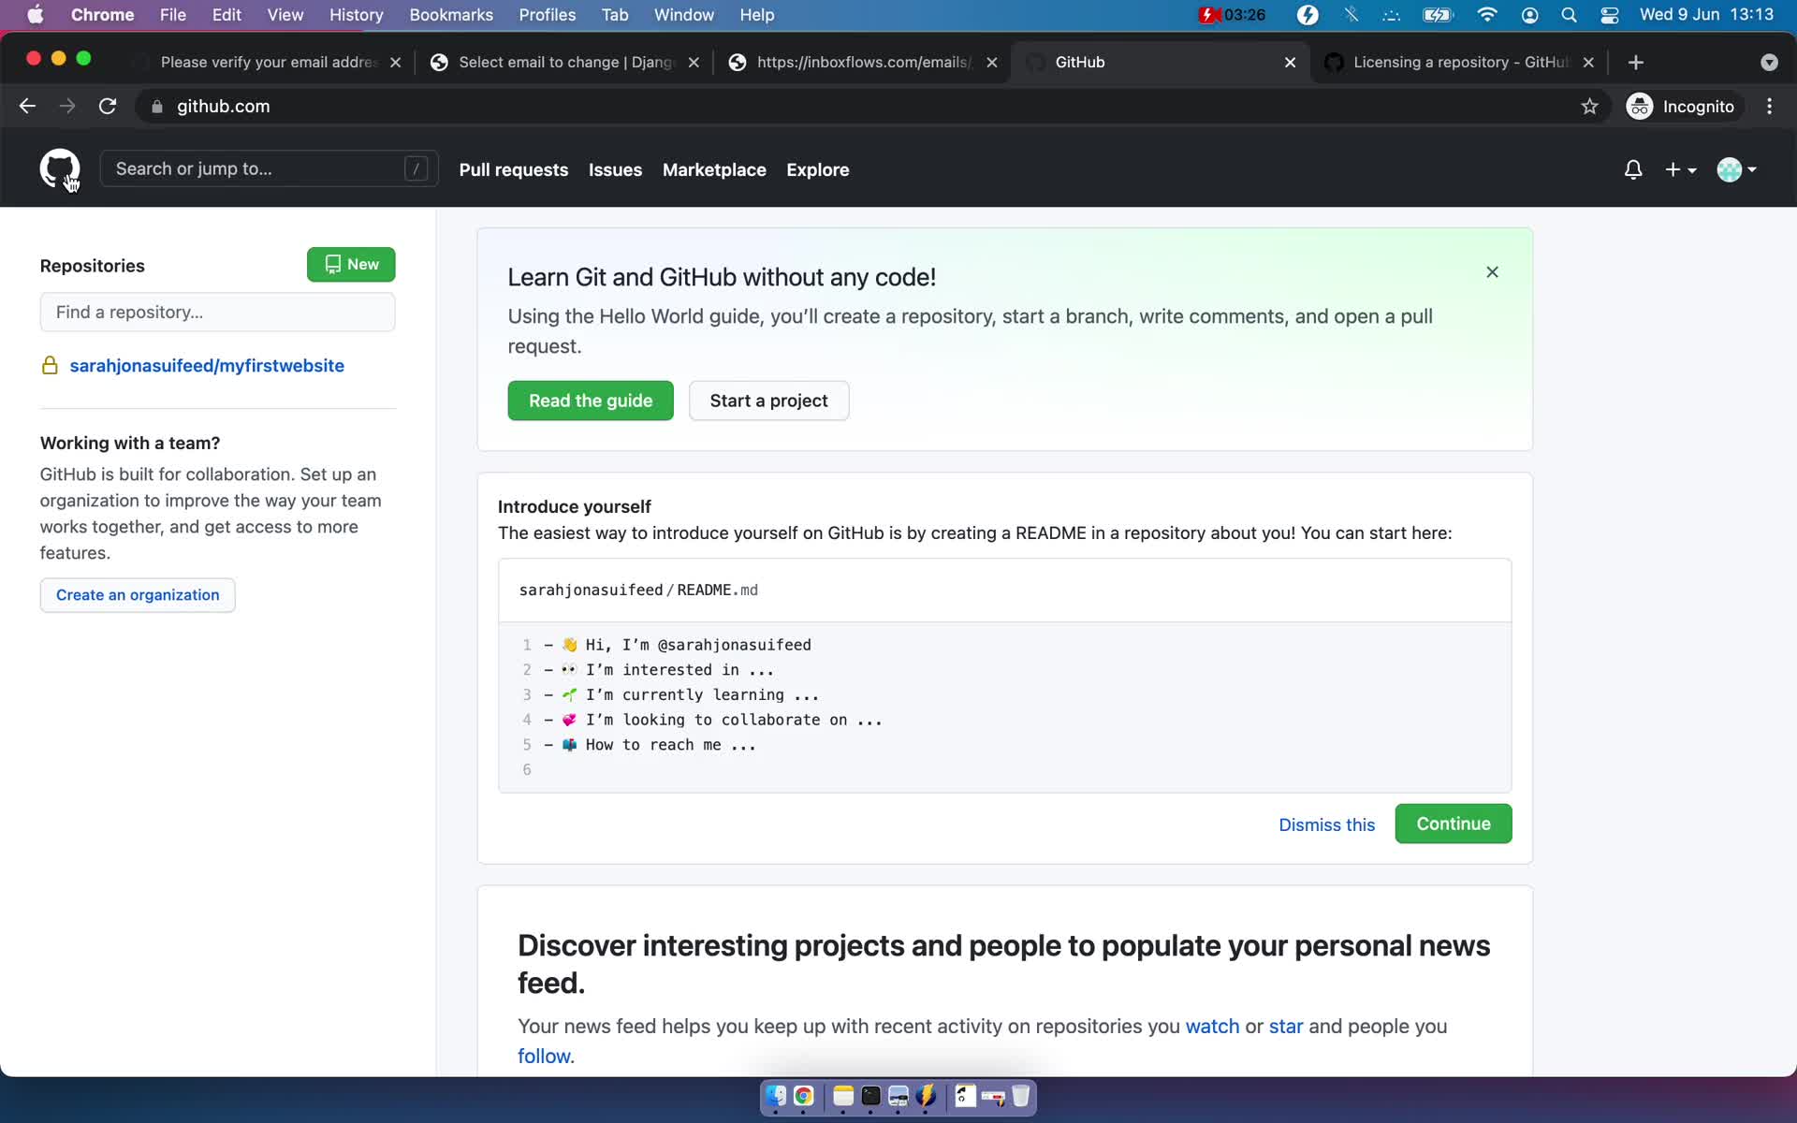The width and height of the screenshot is (1797, 1123).
Task: Open the View menu in menu bar
Action: coord(285,15)
